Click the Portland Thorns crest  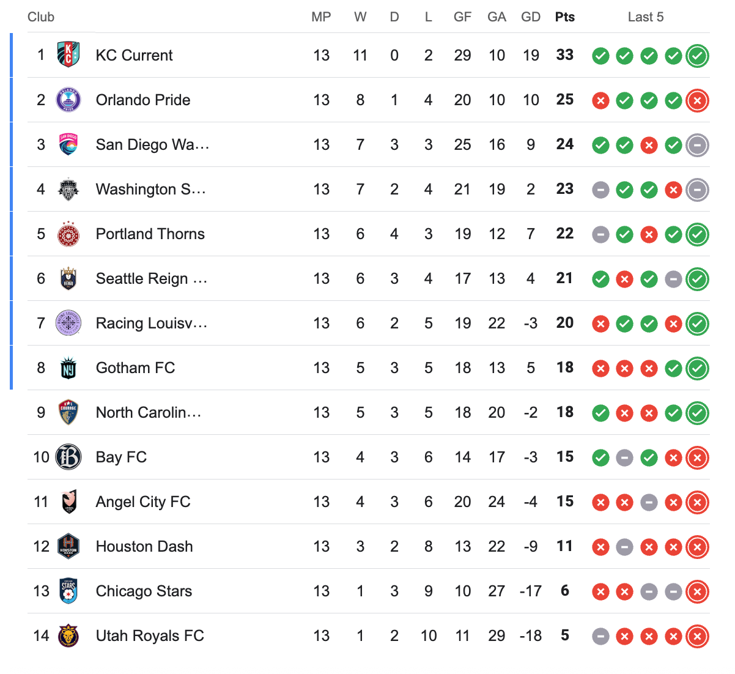coord(68,234)
